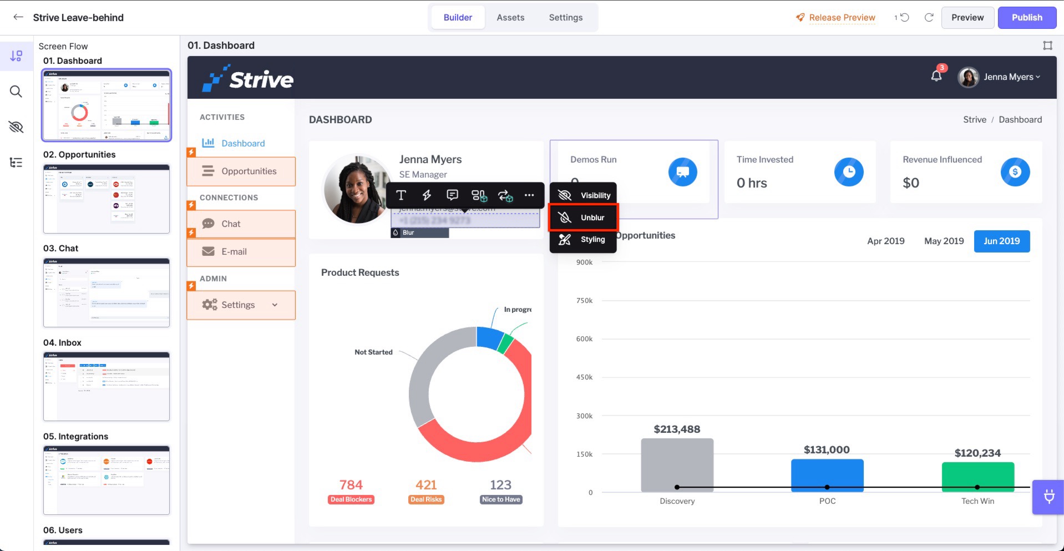
Task: Select Visibility in the context menu
Action: click(x=583, y=195)
